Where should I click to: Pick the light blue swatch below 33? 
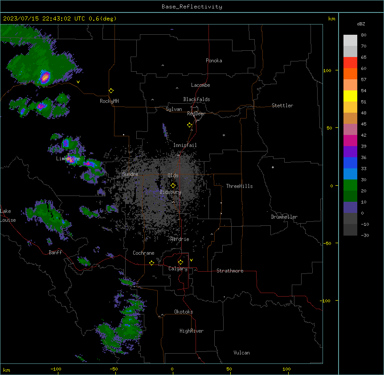(x=350, y=174)
